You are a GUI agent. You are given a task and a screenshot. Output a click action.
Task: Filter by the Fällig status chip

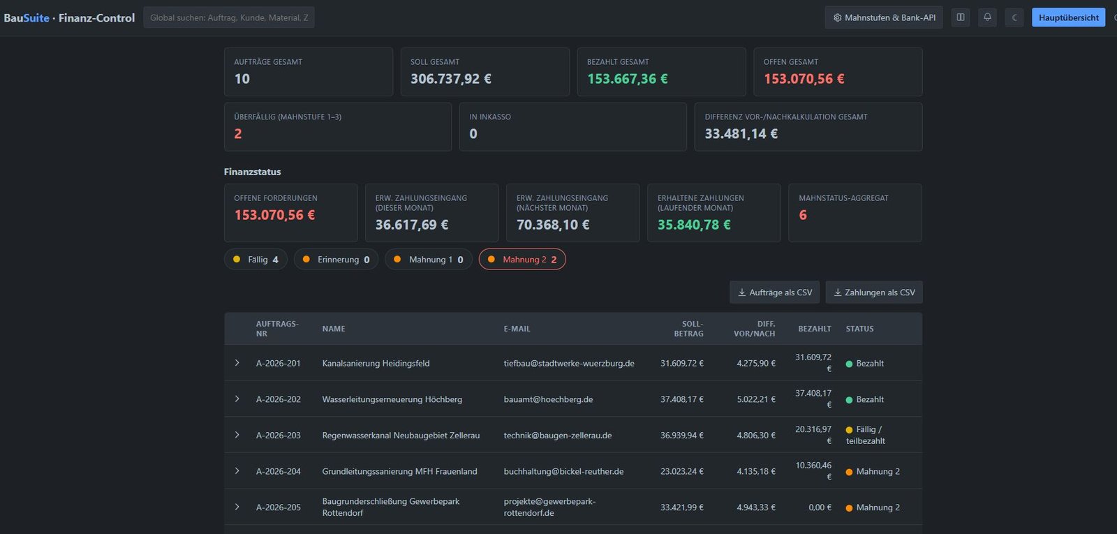point(256,260)
